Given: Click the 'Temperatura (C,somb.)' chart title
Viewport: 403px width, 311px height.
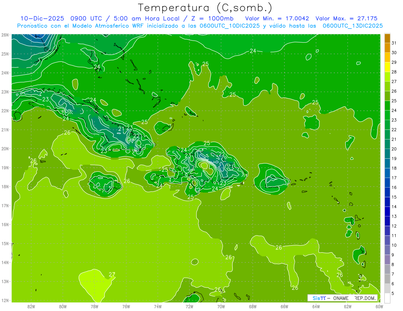Looking at the screenshot, I should click(205, 8).
